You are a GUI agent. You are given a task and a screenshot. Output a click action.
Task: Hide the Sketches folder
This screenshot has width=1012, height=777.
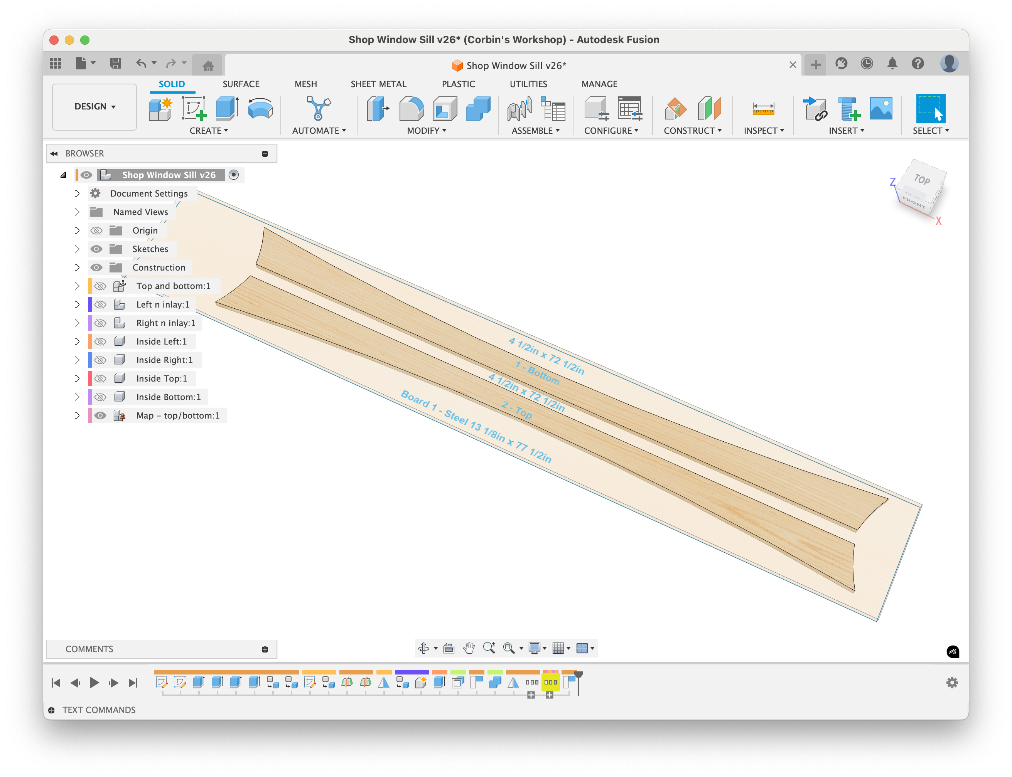(x=96, y=249)
